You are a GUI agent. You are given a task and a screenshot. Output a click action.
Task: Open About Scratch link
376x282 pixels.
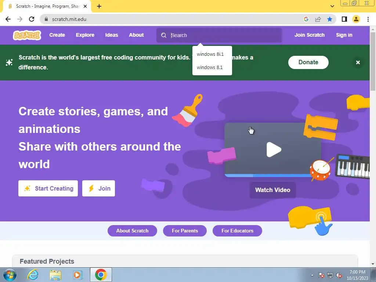[132, 231]
